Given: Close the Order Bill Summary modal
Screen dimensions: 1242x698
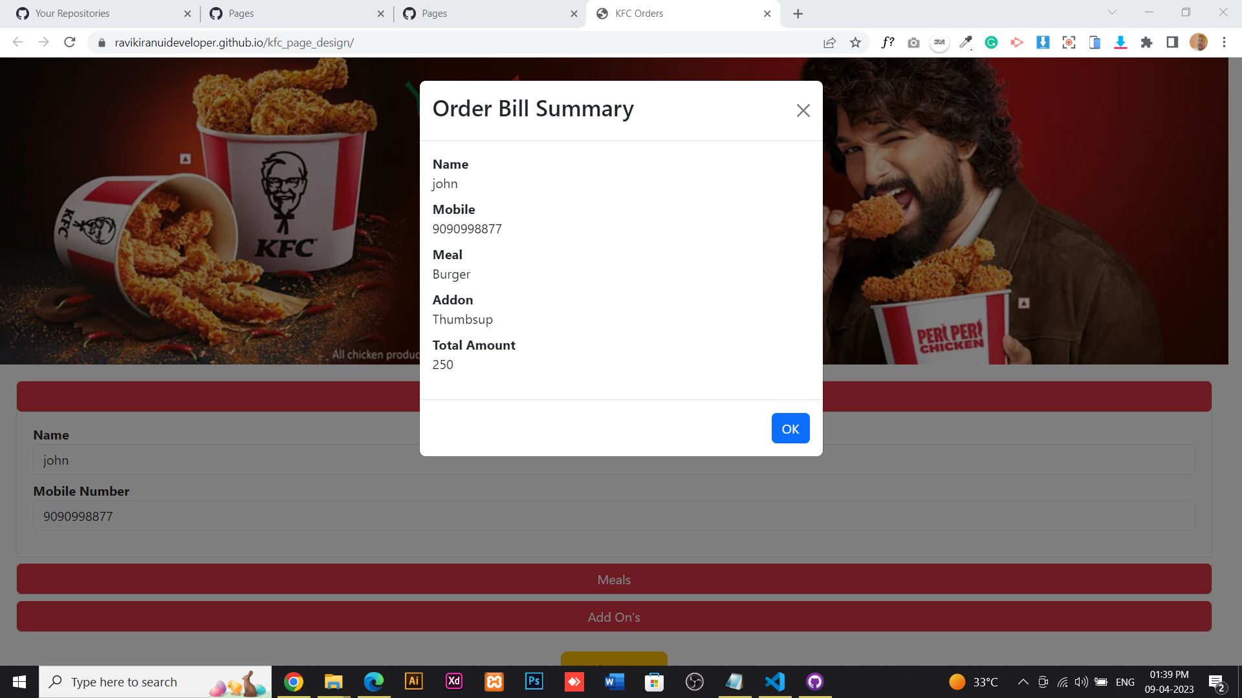Looking at the screenshot, I should [x=803, y=111].
